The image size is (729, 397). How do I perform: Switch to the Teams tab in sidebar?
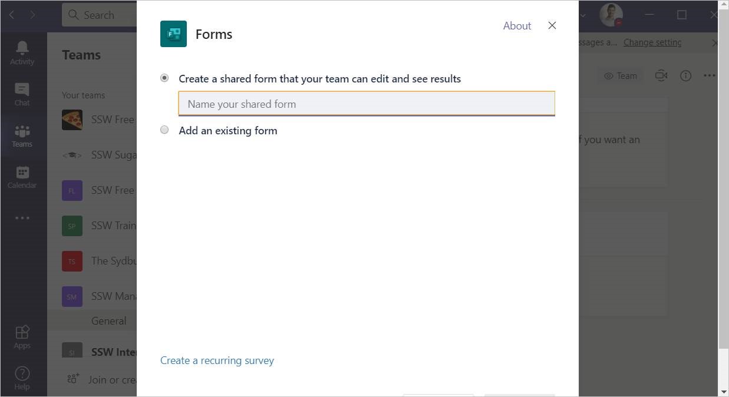coord(22,135)
